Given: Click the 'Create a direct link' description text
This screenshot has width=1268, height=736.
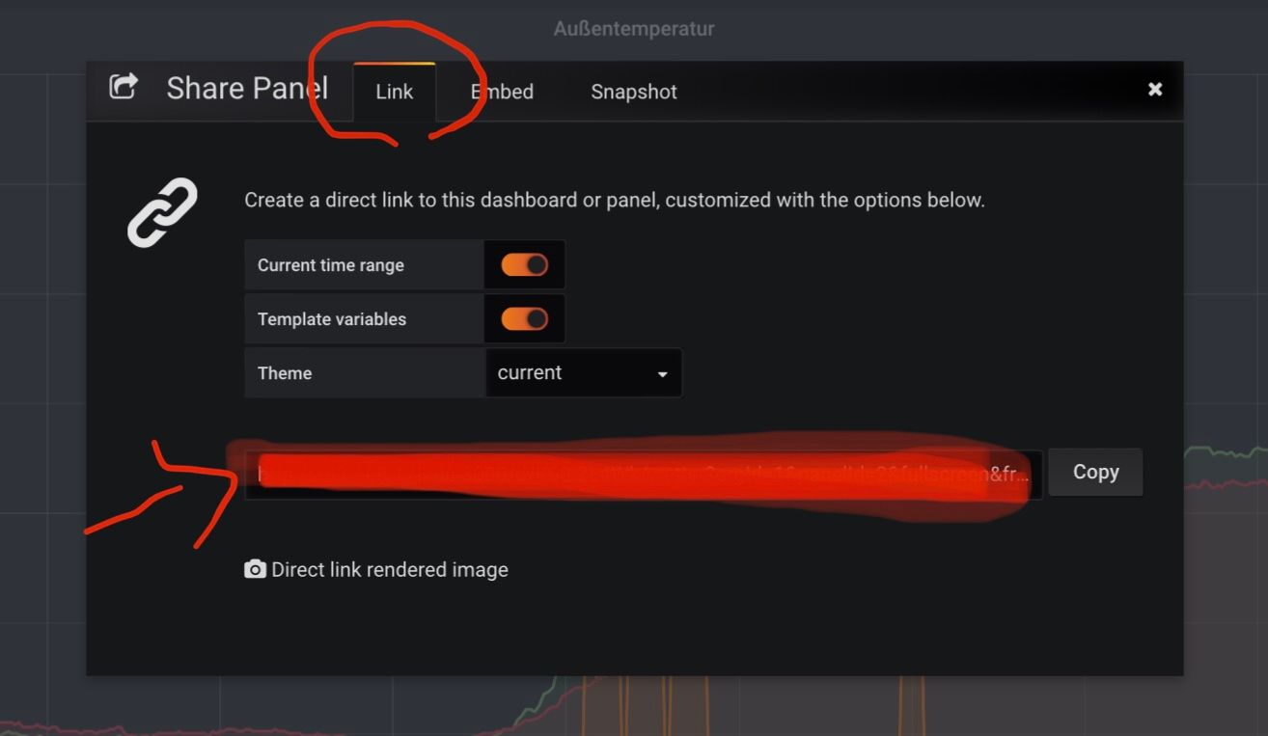Looking at the screenshot, I should 615,201.
